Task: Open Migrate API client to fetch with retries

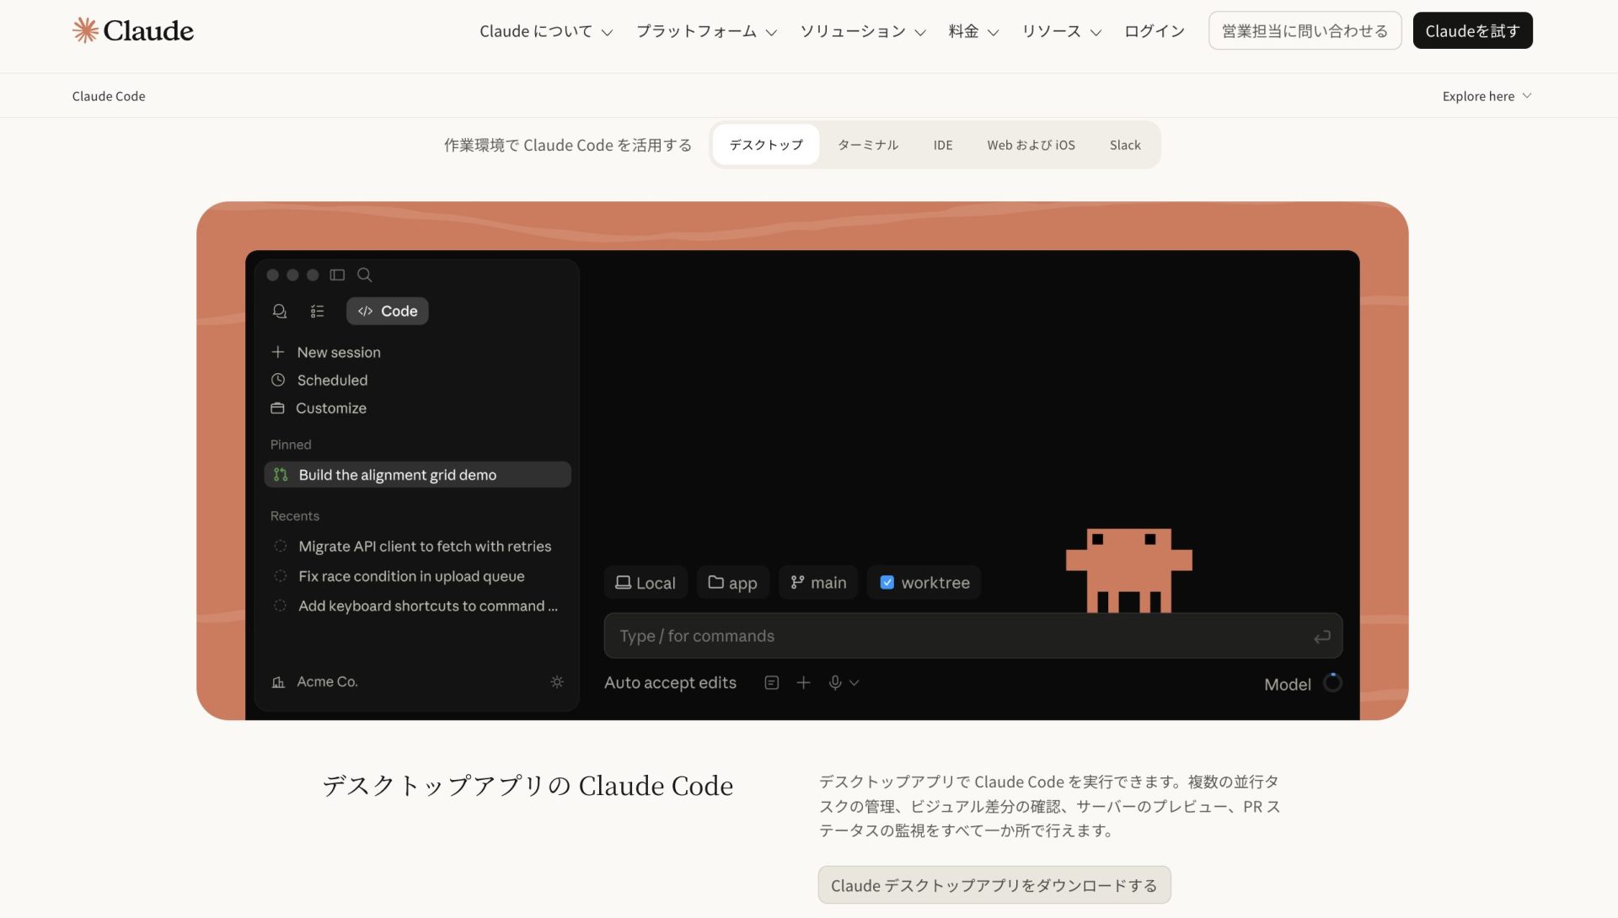Action: click(x=412, y=546)
